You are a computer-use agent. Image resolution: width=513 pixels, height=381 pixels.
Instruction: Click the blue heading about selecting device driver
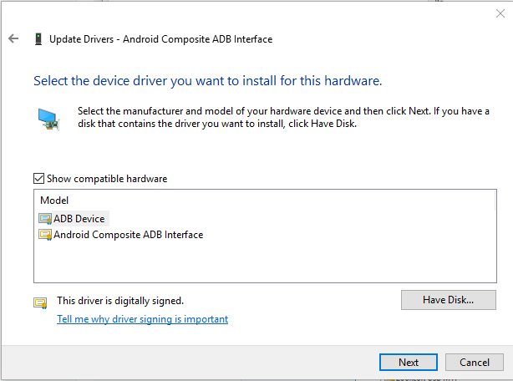pyautogui.click(x=207, y=81)
